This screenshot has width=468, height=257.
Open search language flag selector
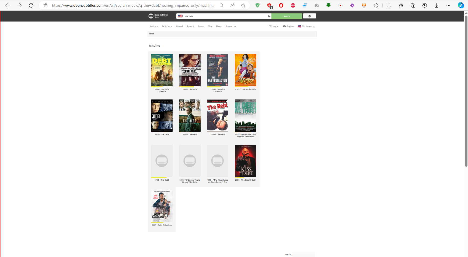(180, 16)
